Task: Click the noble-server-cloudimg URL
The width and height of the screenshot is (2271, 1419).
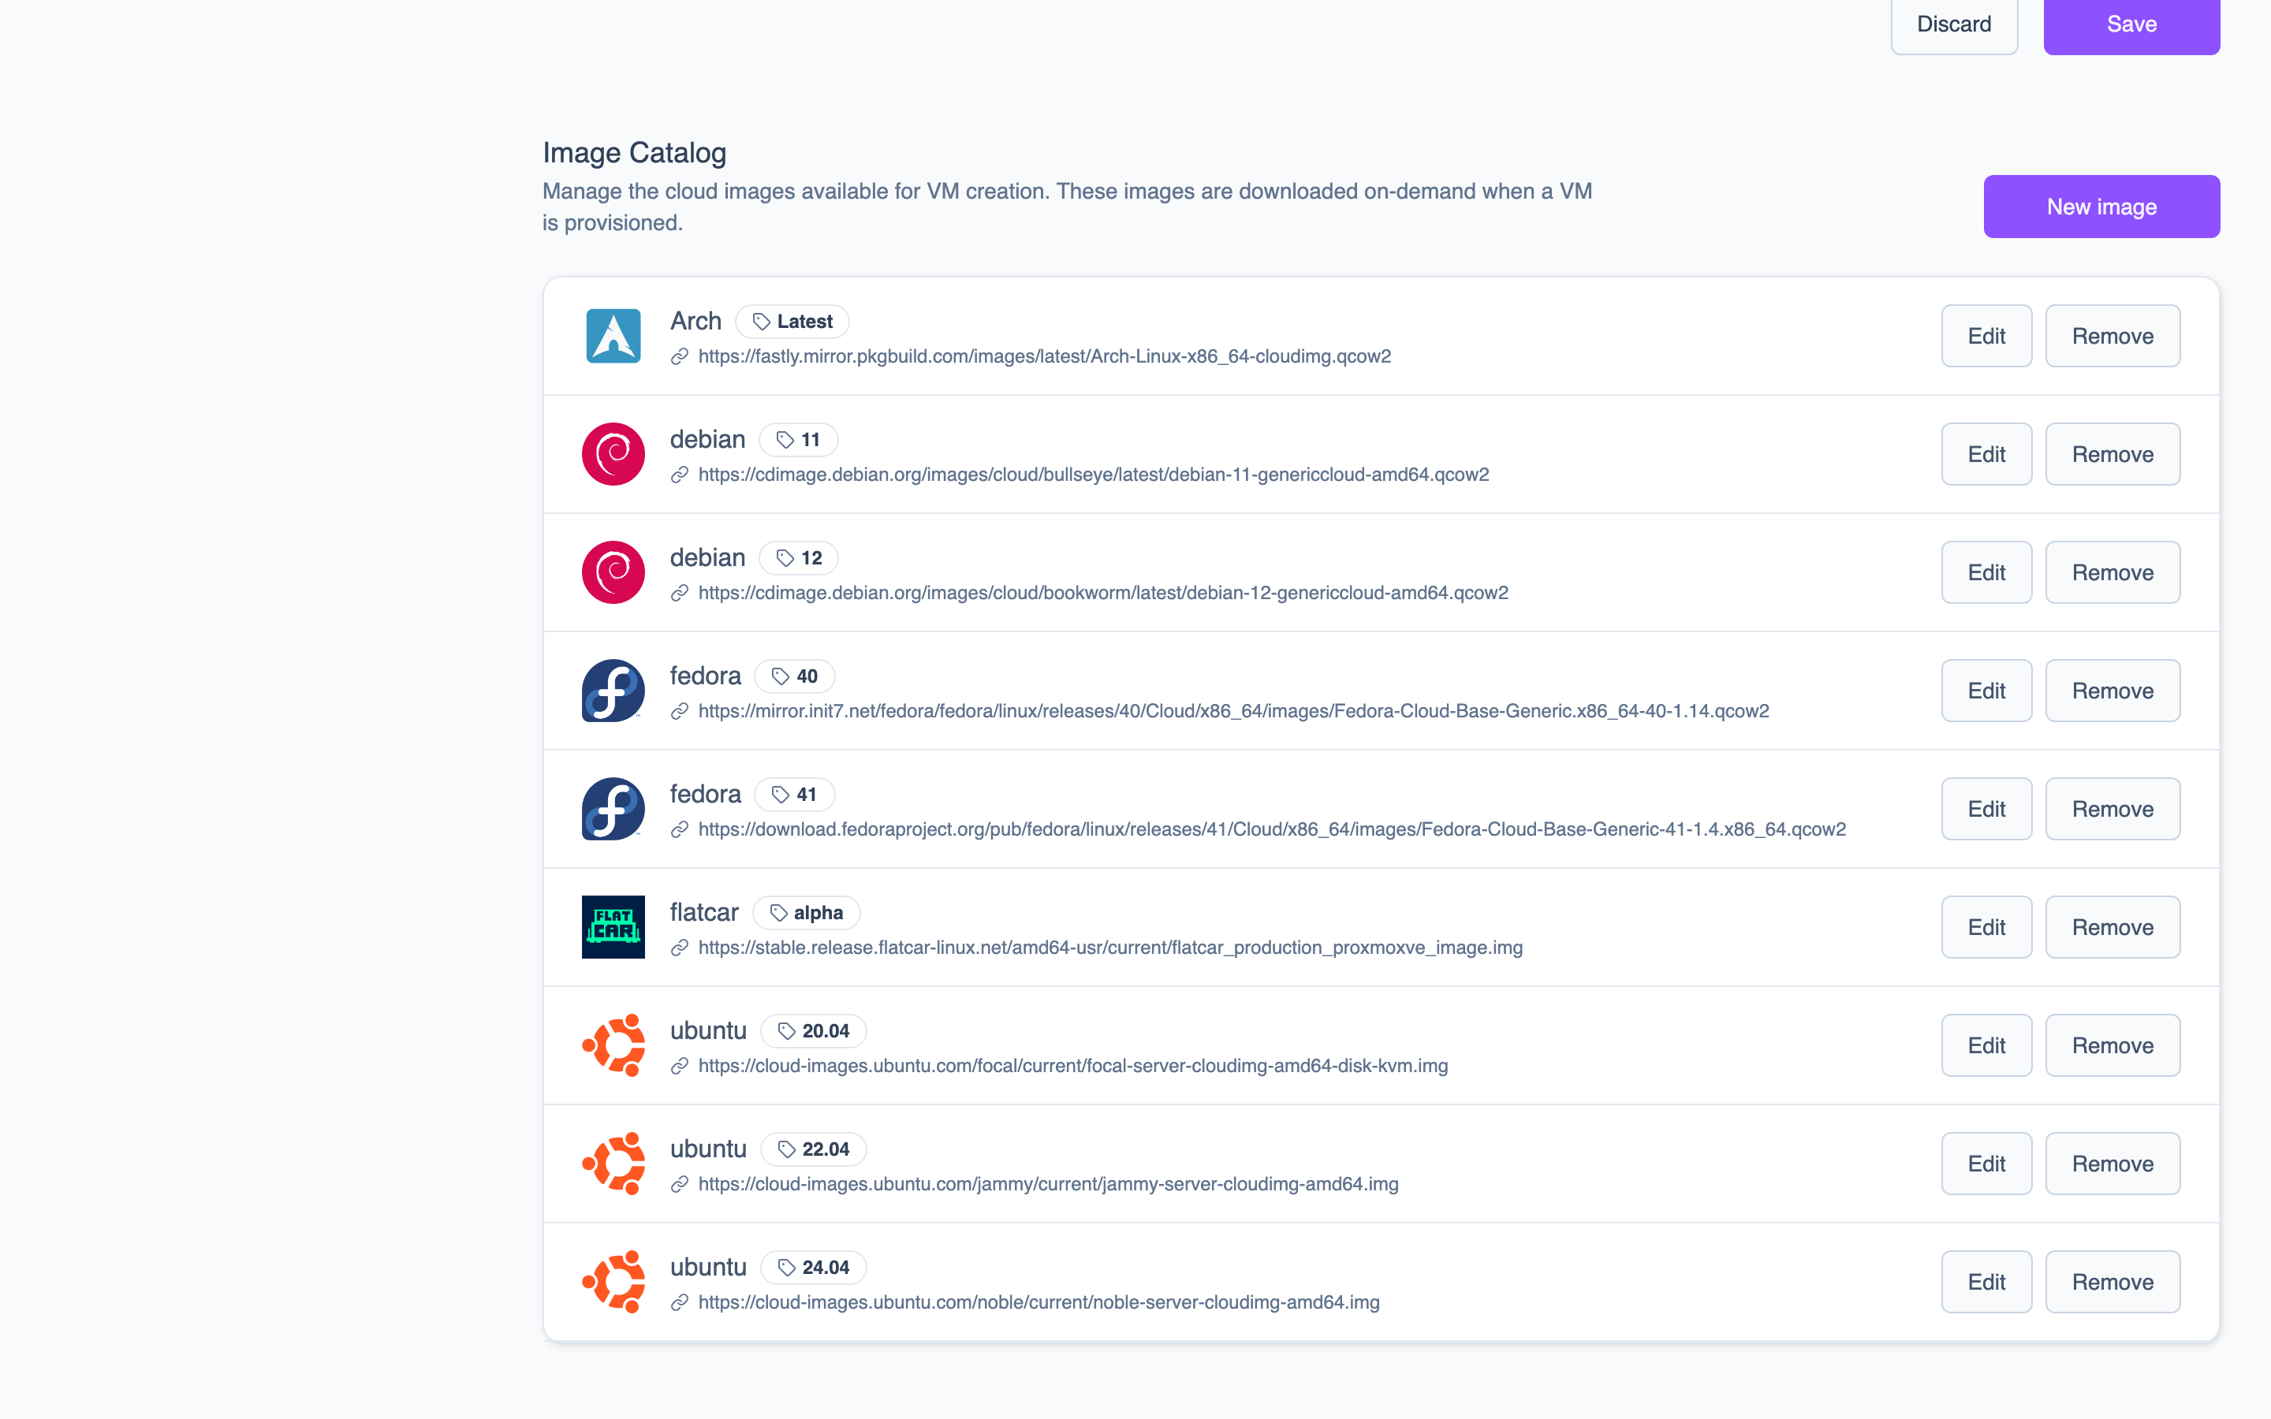Action: [x=1039, y=1302]
